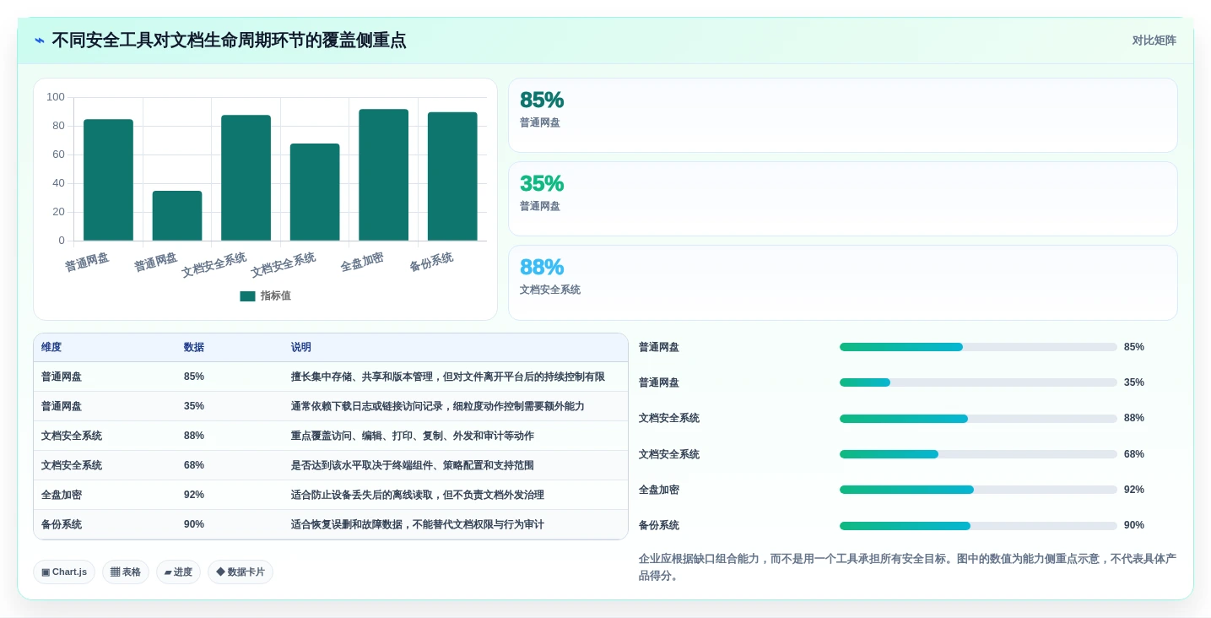The width and height of the screenshot is (1211, 618).
Task: Click the title 不同安全工具对文档生命周期环节的覆盖侧重点
Action: (229, 41)
